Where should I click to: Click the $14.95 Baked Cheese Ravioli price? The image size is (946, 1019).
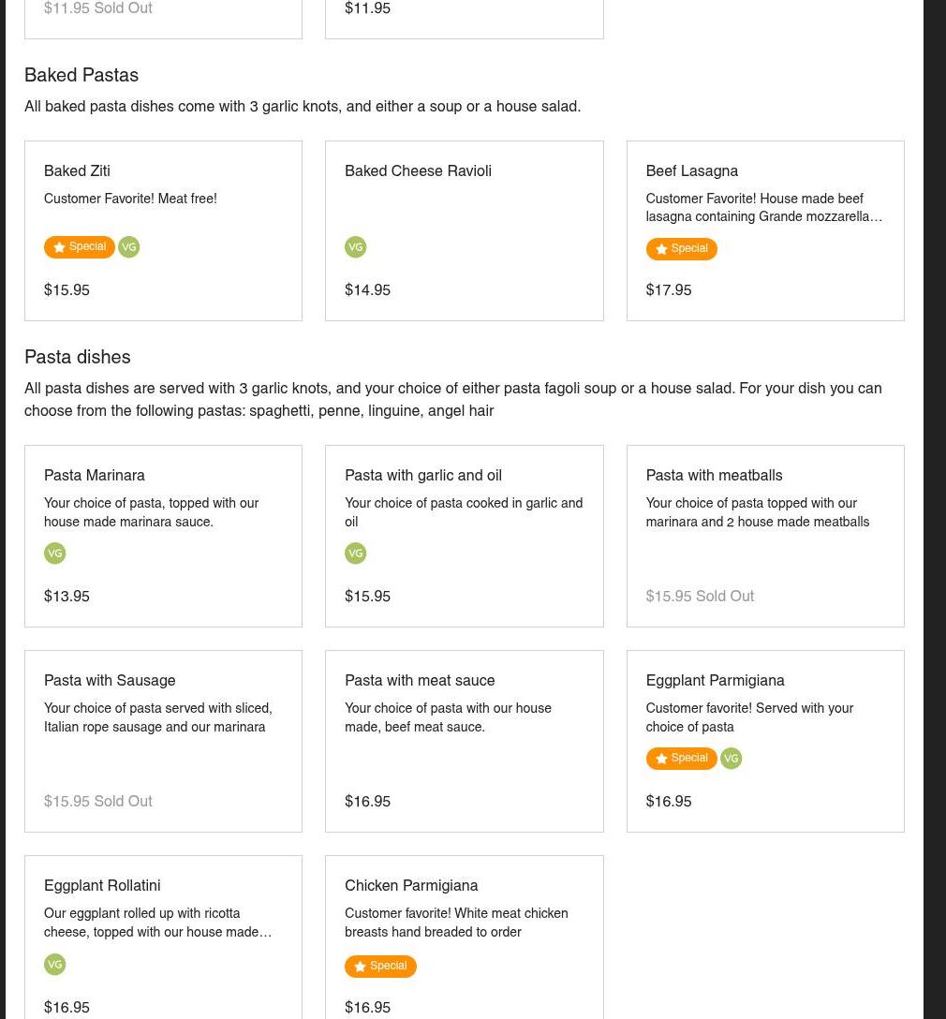click(367, 289)
